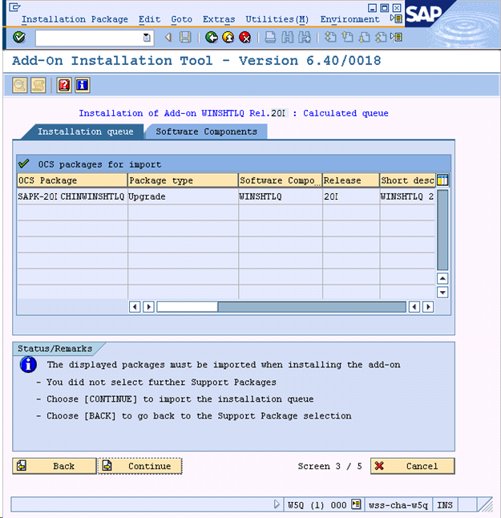
Task: Switch to the Software Components tab
Action: pos(206,132)
